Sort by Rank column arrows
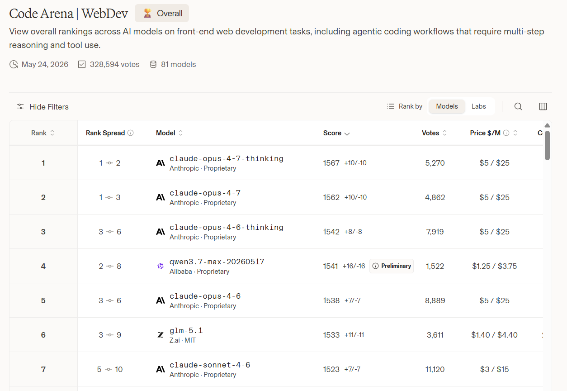 coord(52,133)
